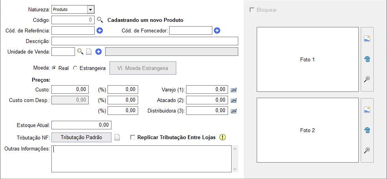Select Real currency radio button
This screenshot has height=179, width=387.
(x=54, y=68)
